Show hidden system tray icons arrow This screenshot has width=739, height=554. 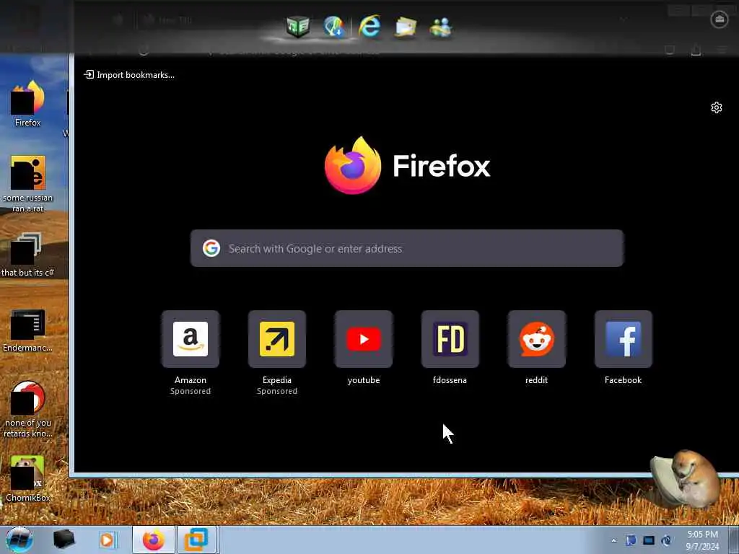(x=613, y=540)
